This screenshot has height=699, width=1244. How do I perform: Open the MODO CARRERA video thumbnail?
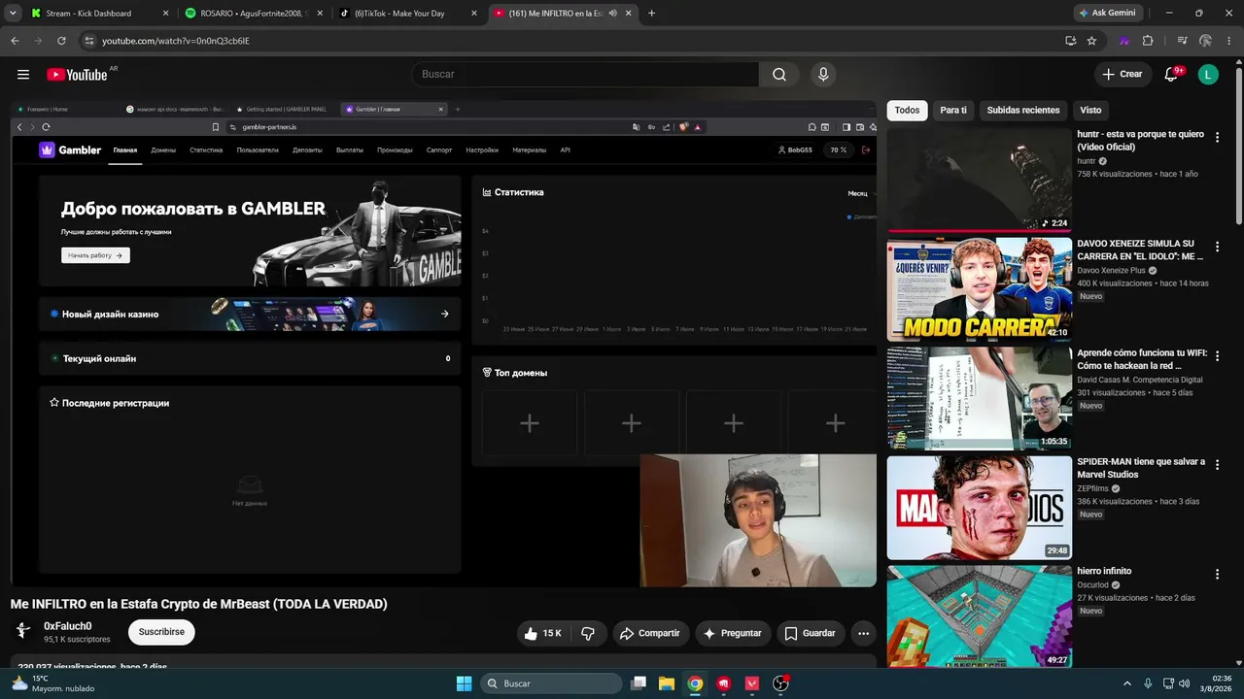pyautogui.click(x=980, y=289)
